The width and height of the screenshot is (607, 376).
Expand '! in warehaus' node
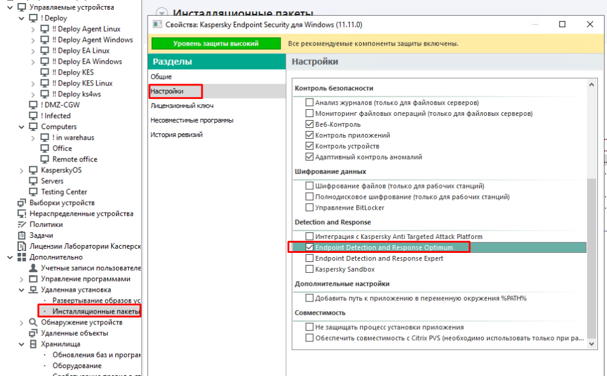pos(33,138)
